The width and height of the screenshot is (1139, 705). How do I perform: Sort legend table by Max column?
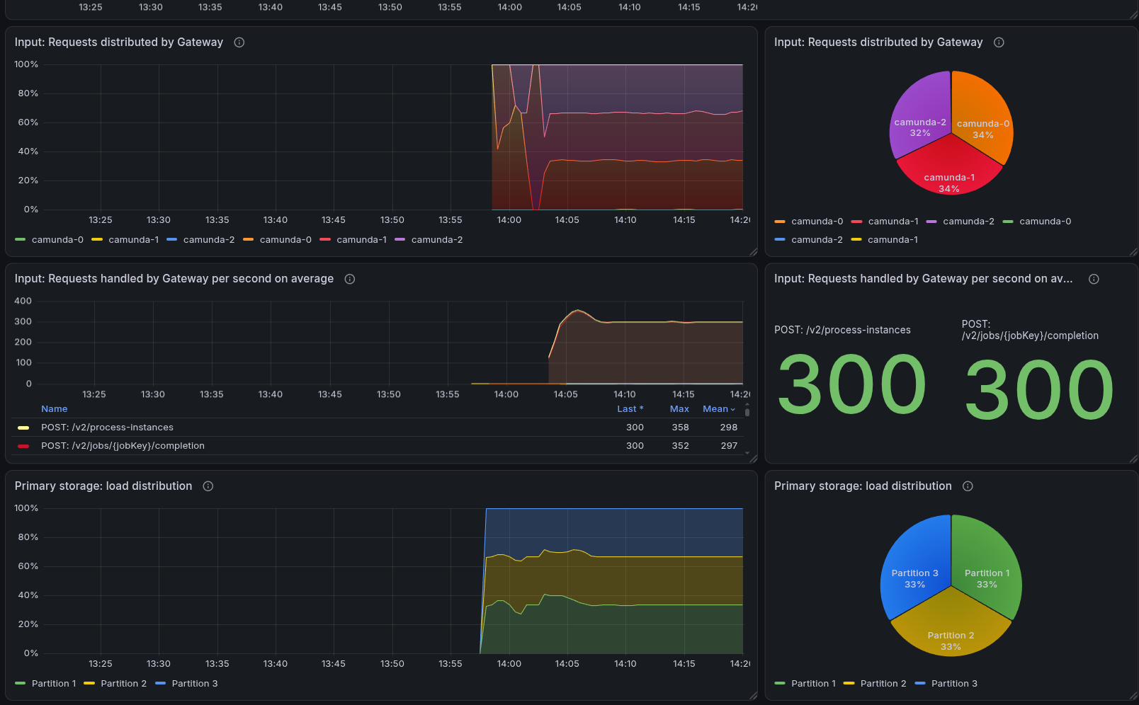[x=679, y=409]
